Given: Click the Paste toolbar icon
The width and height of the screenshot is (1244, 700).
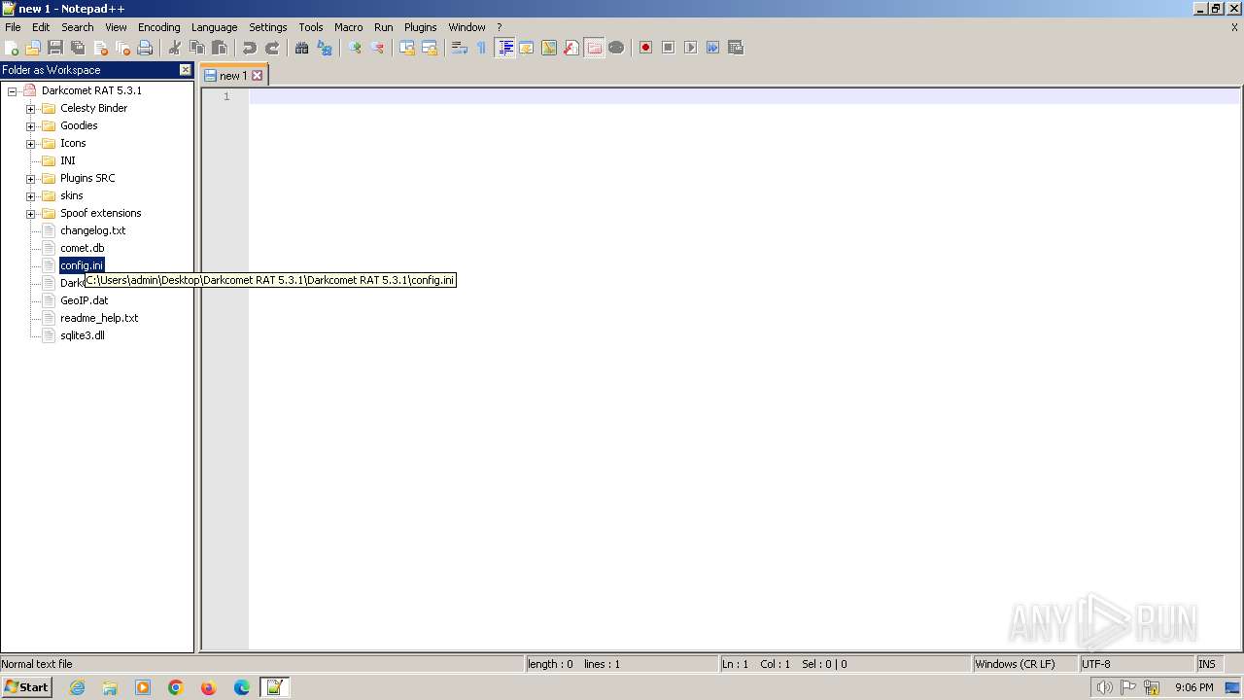Looking at the screenshot, I should (x=220, y=48).
